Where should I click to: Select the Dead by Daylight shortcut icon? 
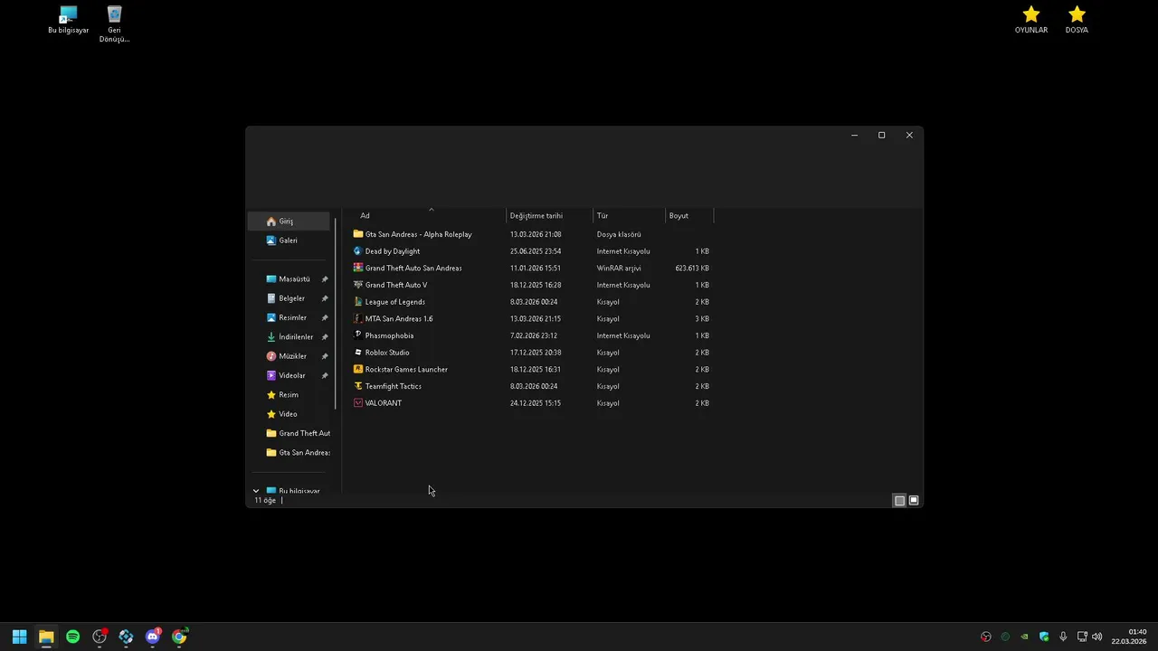pyautogui.click(x=358, y=251)
